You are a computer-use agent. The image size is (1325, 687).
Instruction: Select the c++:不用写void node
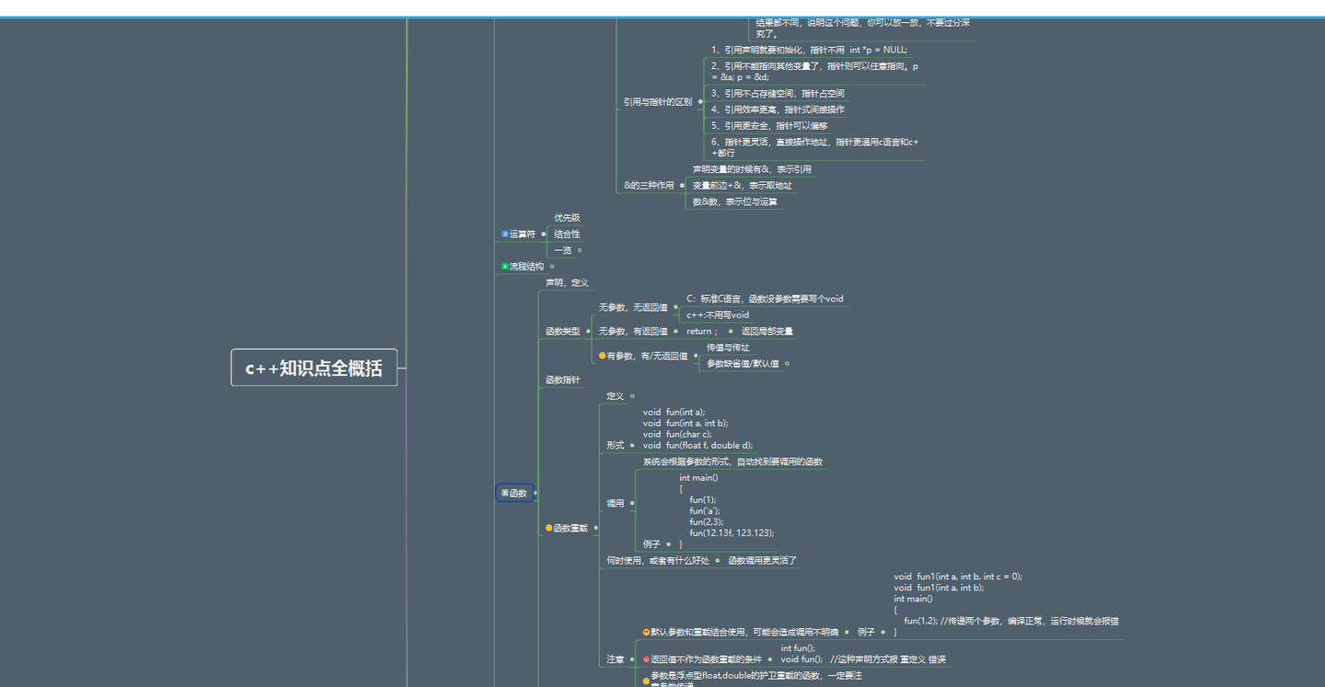coord(718,315)
